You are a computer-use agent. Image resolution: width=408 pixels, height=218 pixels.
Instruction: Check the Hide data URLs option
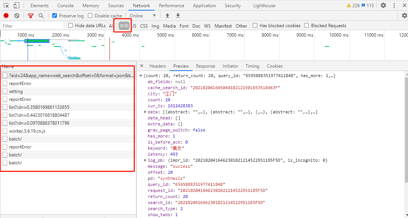70,26
